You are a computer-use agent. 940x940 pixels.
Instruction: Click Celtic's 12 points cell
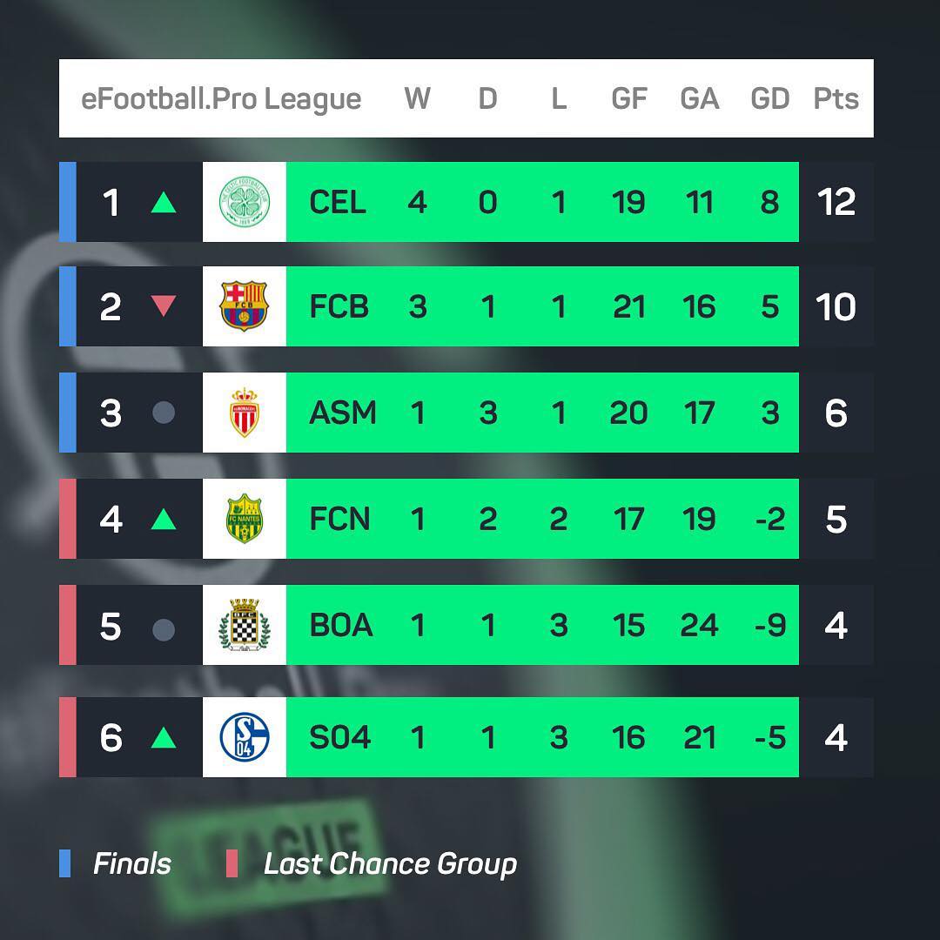pyautogui.click(x=836, y=202)
